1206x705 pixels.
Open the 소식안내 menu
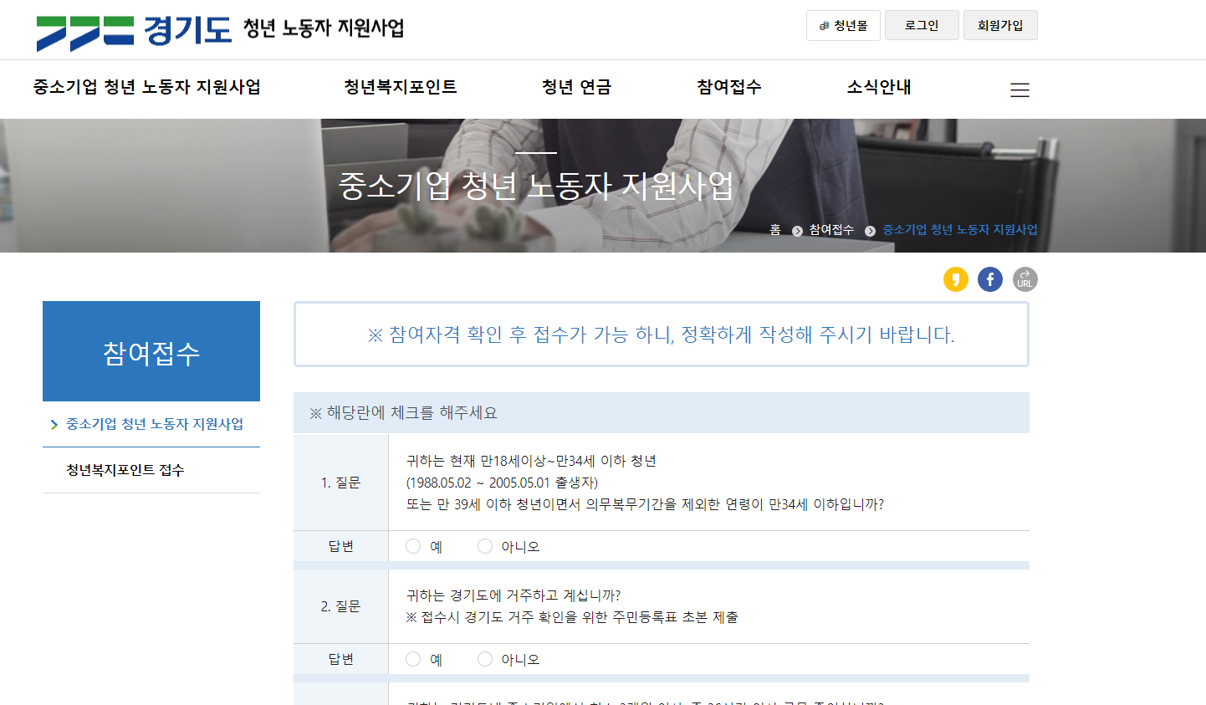[878, 87]
